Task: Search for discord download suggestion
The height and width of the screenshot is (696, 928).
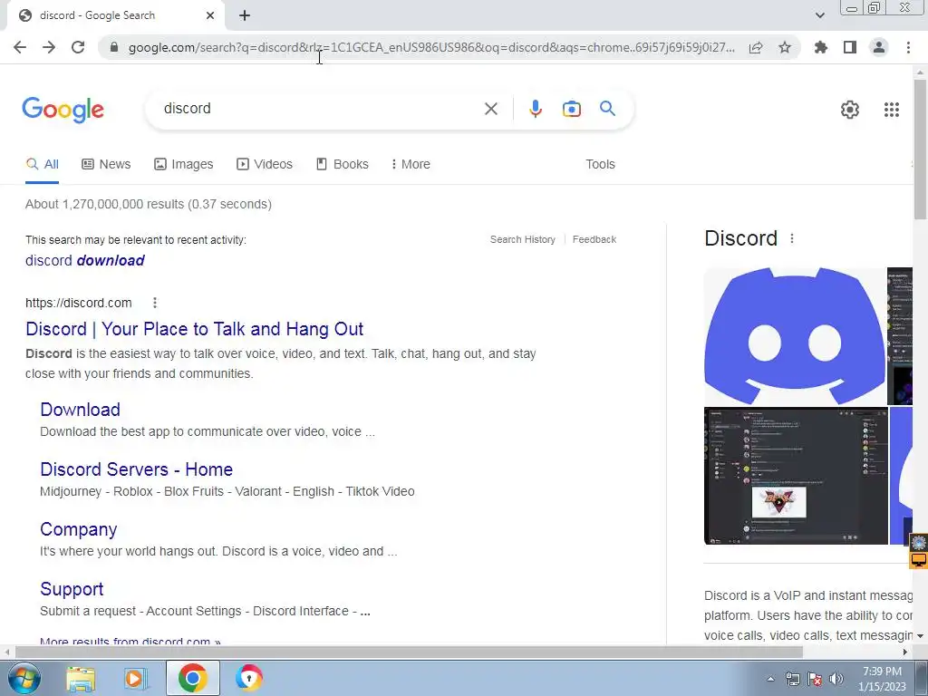Action: click(x=84, y=260)
